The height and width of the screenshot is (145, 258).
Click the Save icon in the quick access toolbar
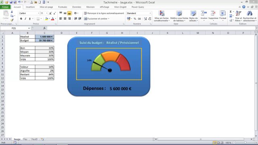pyautogui.click(x=11, y=2)
